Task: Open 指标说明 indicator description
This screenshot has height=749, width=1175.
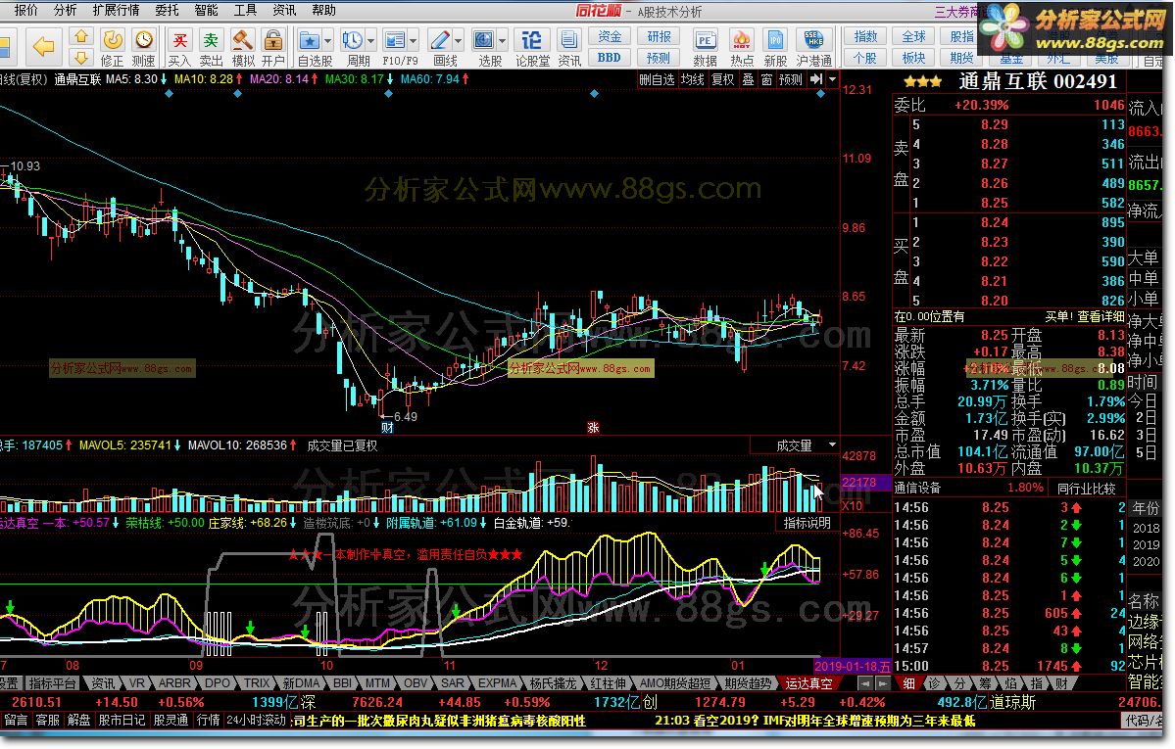Action: point(807,523)
